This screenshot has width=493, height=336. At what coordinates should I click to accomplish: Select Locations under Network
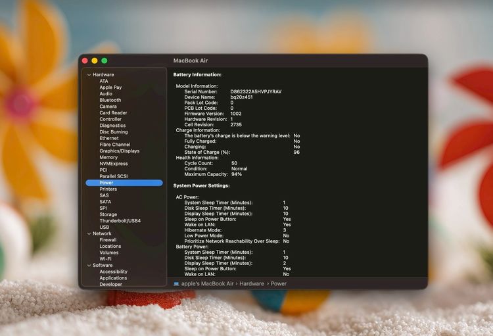[x=110, y=246]
